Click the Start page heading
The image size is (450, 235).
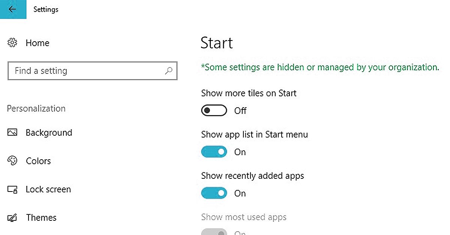pyautogui.click(x=217, y=43)
